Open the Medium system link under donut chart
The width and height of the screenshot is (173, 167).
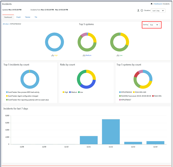[x=88, y=55]
